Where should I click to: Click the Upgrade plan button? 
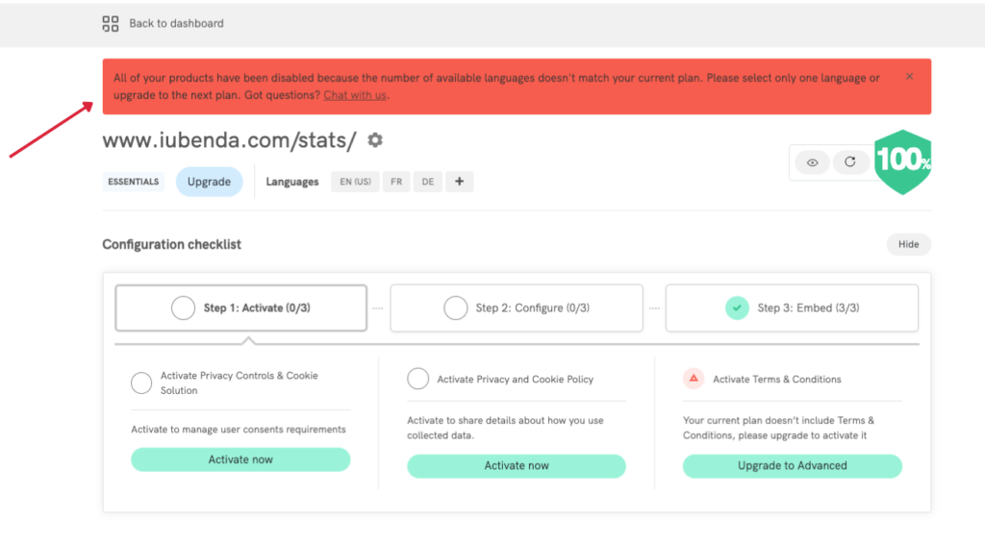(x=209, y=182)
